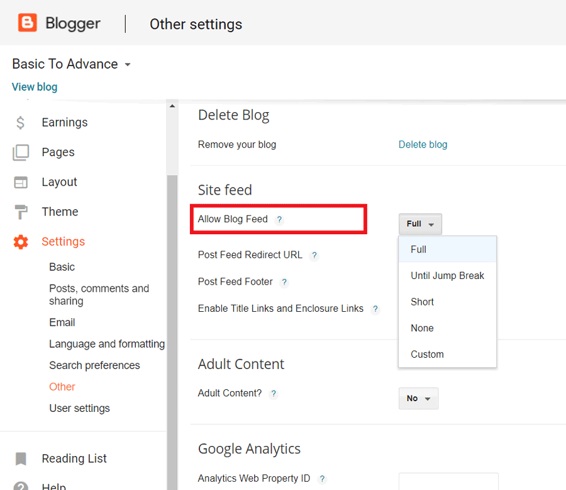Open the Theme section
The image size is (566, 490).
tap(60, 212)
